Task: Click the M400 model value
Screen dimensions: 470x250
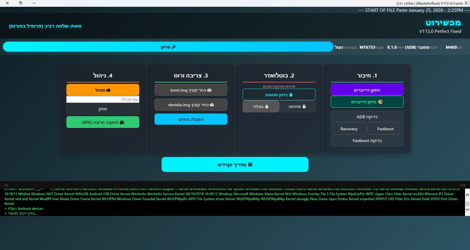Action: click(x=451, y=47)
